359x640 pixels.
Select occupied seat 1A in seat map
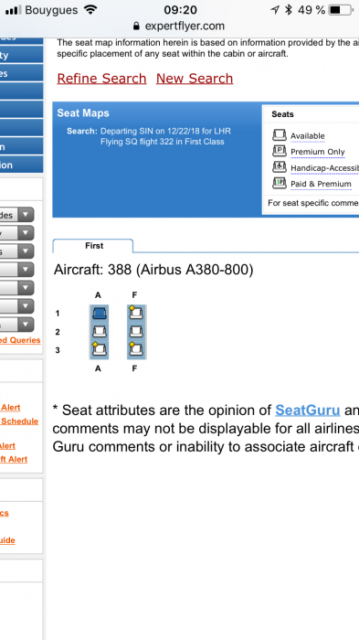100,314
